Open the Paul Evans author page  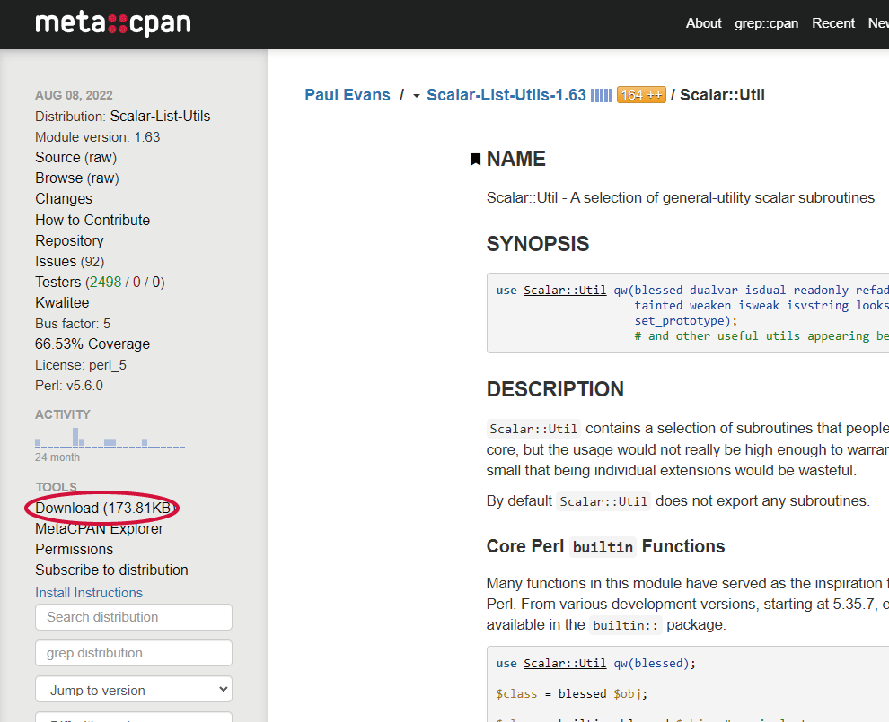[347, 94]
